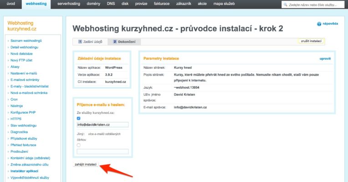Click the upravit link in Parametry instalace

pos(325,59)
